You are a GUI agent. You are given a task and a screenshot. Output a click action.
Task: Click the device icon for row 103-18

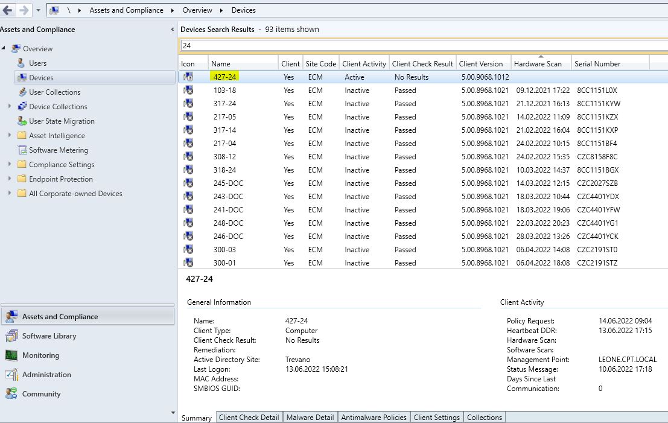tap(188, 91)
